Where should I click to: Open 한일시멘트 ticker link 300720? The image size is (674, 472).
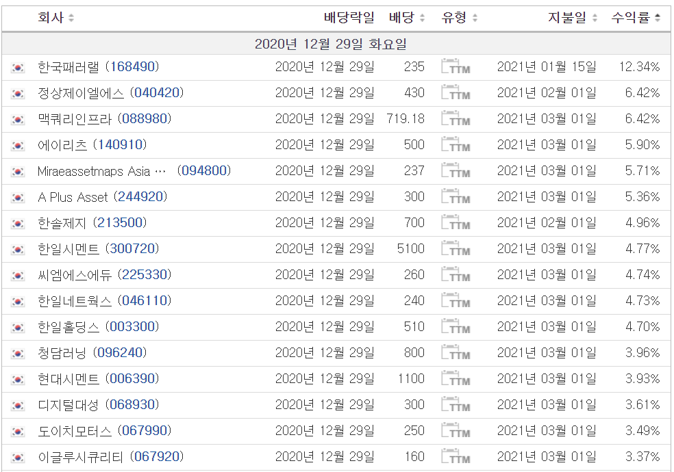132,248
